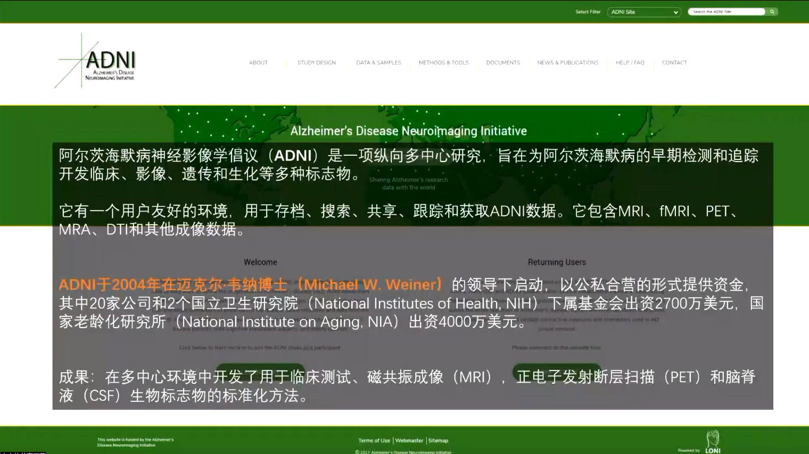This screenshot has height=454, width=809.
Task: Click the Sitemap footer link
Action: point(439,441)
